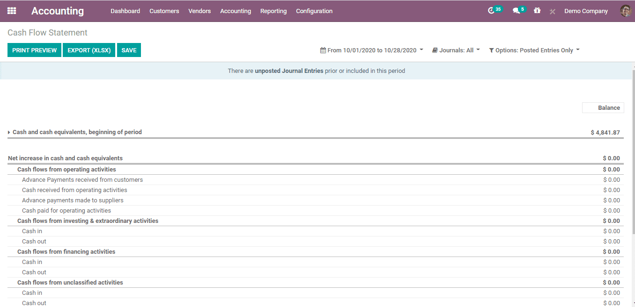
Task: Open the activities clock icon
Action: [491, 11]
